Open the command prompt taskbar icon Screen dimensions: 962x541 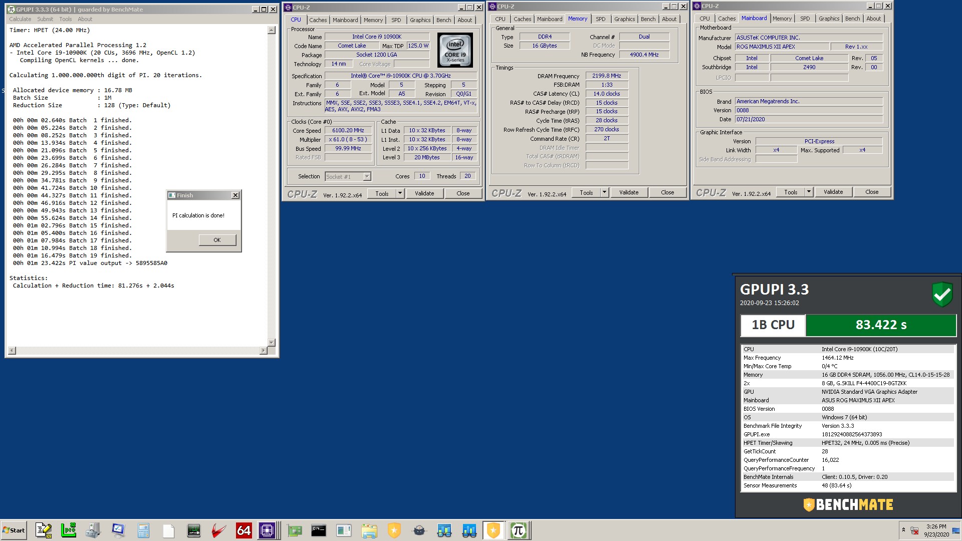click(x=319, y=530)
